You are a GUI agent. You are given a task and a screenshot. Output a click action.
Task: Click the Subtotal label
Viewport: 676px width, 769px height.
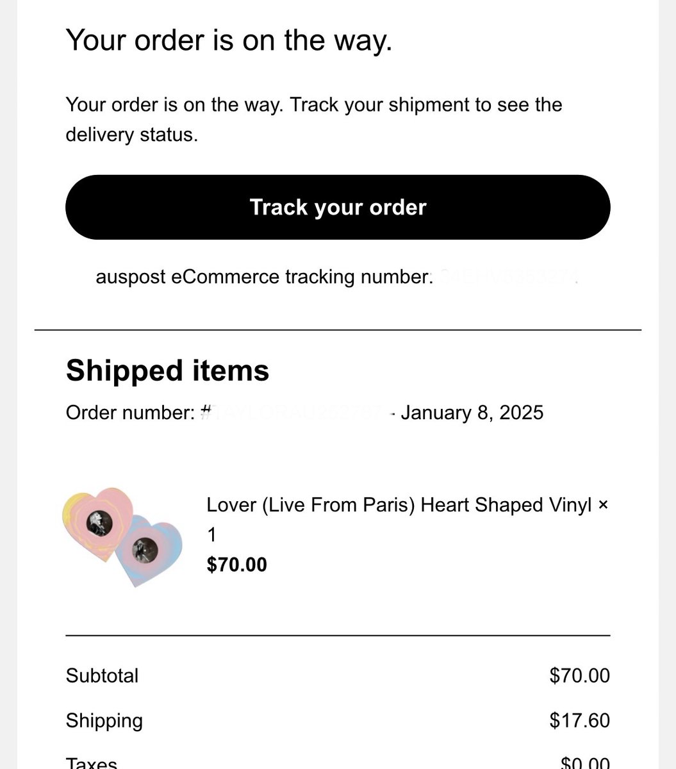point(102,675)
